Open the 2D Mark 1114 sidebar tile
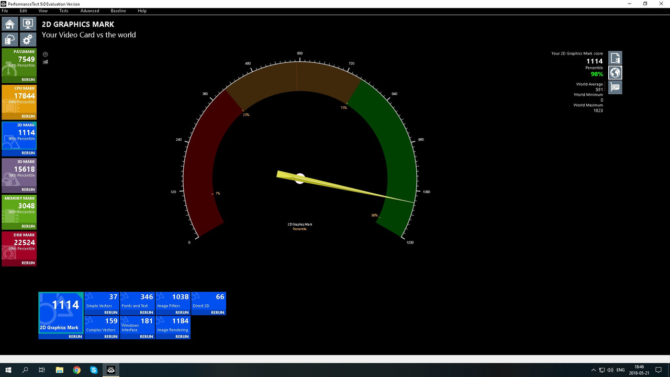 click(19, 139)
